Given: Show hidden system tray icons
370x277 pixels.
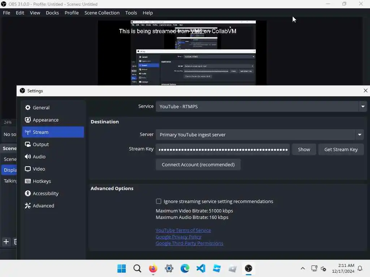Looking at the screenshot, I should click(x=303, y=268).
